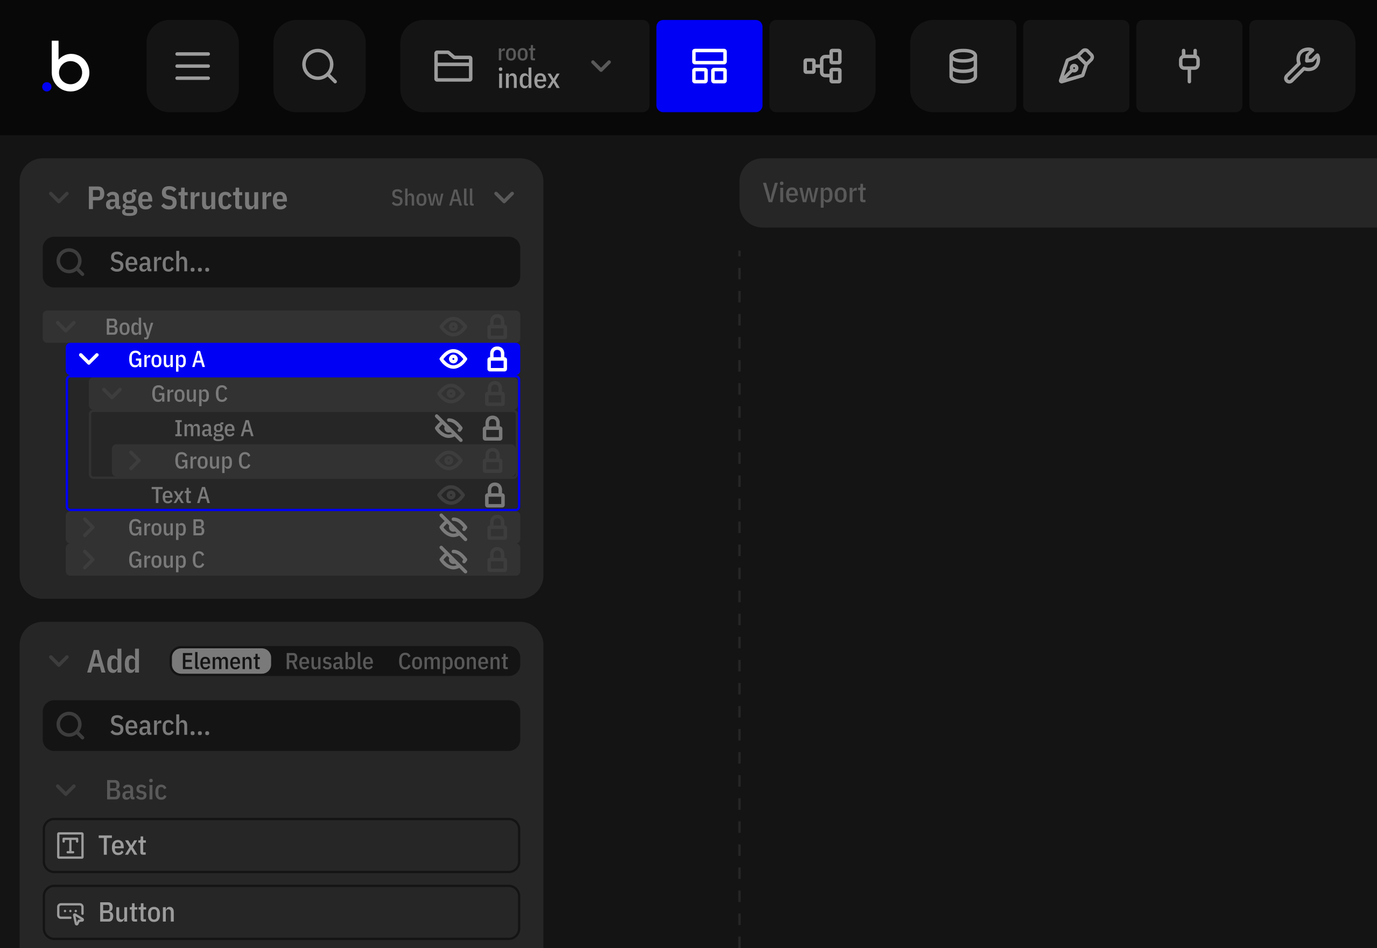Screen dimensions: 1377x948
Task: Open the Data tab with the database icon
Action: click(963, 66)
